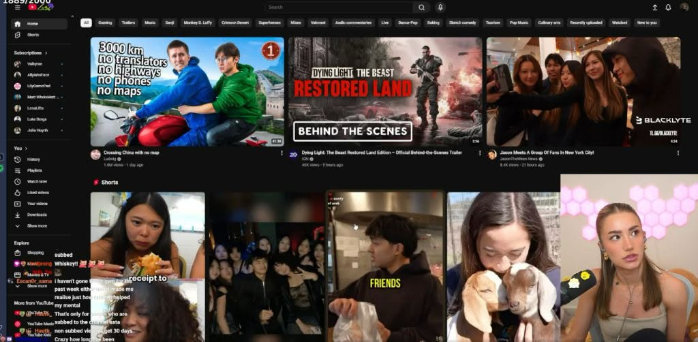Viewport: 698px width, 342px height.
Task: Select the Music filter chip
Action: tap(150, 22)
